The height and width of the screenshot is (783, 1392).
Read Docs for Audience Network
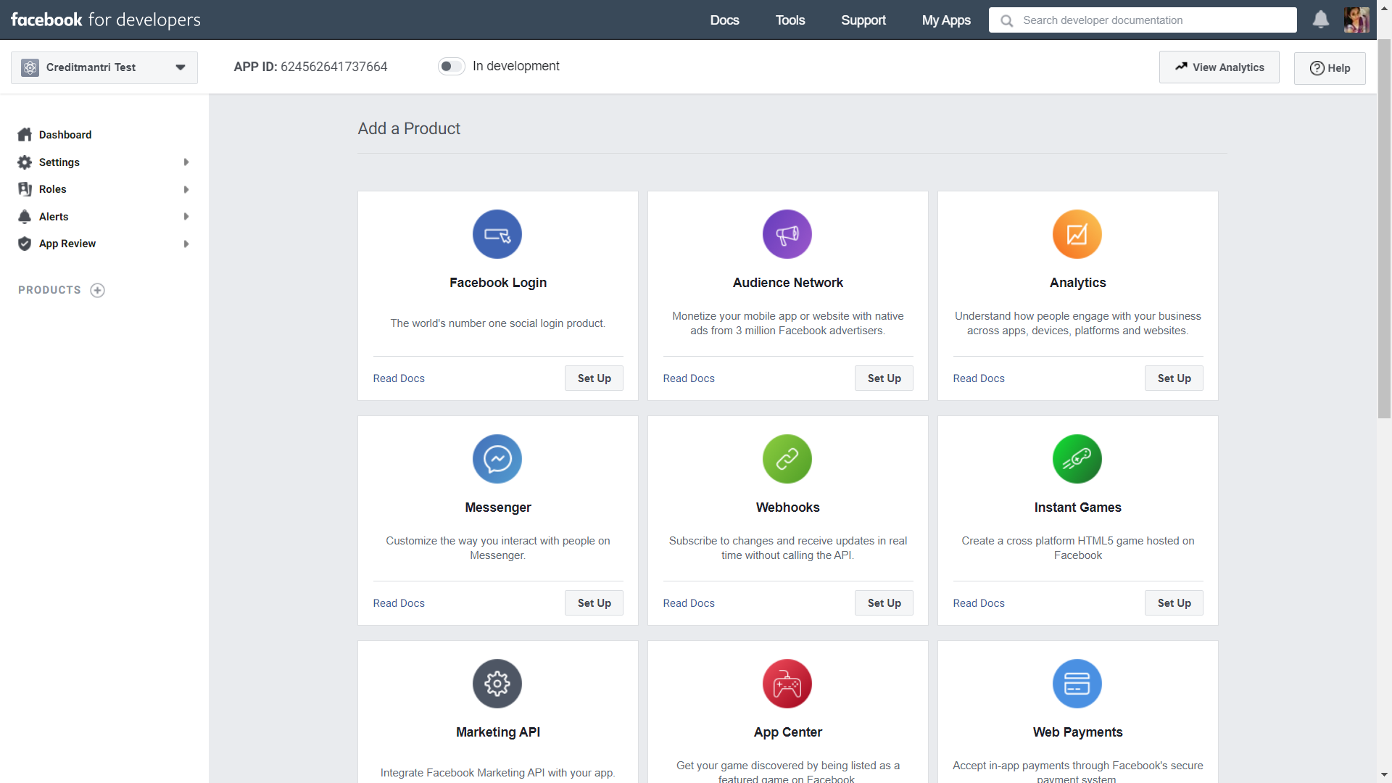pos(689,378)
